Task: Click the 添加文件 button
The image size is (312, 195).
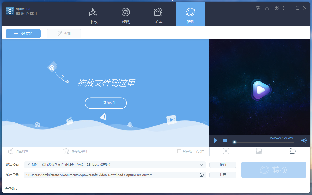Action: point(23,33)
